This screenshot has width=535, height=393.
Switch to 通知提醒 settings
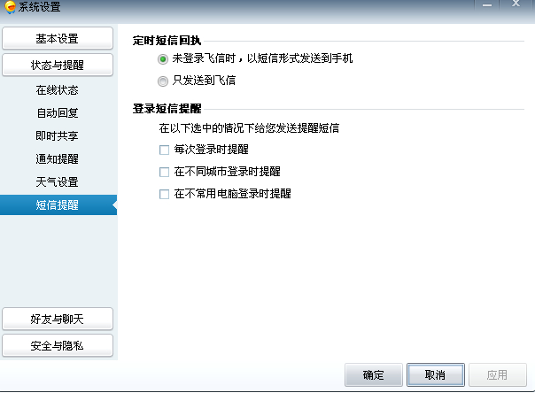[x=58, y=158]
